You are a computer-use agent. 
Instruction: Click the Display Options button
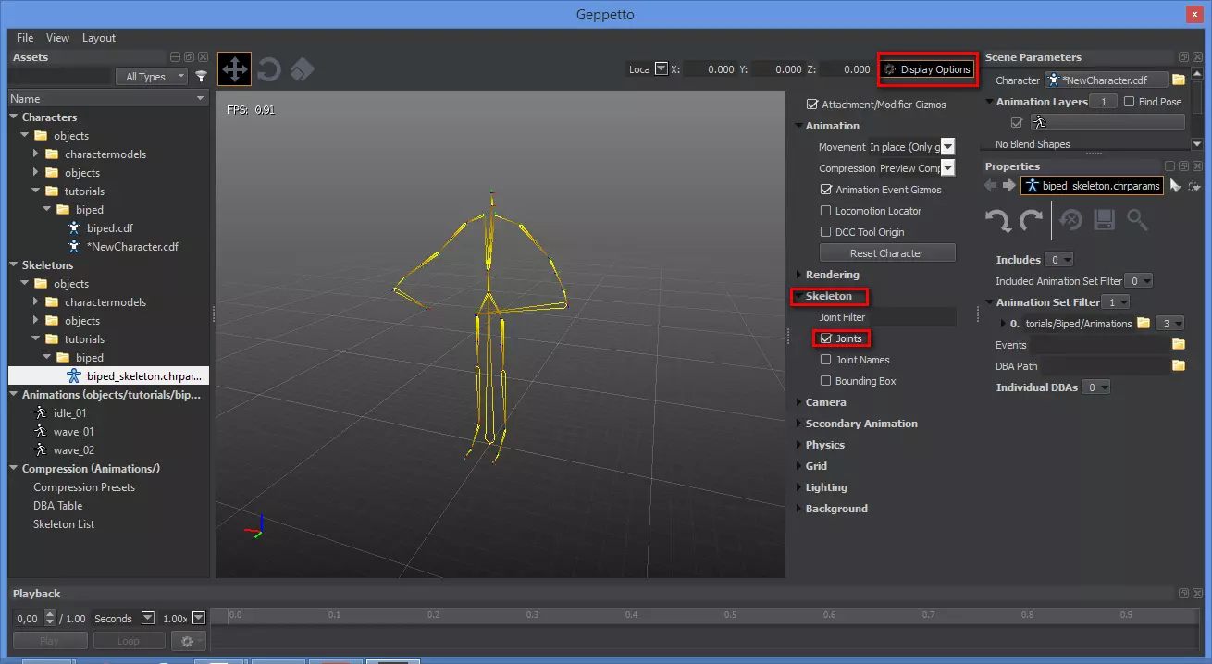pos(927,69)
